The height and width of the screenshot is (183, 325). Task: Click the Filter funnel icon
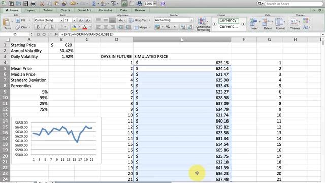click(x=113, y=4)
